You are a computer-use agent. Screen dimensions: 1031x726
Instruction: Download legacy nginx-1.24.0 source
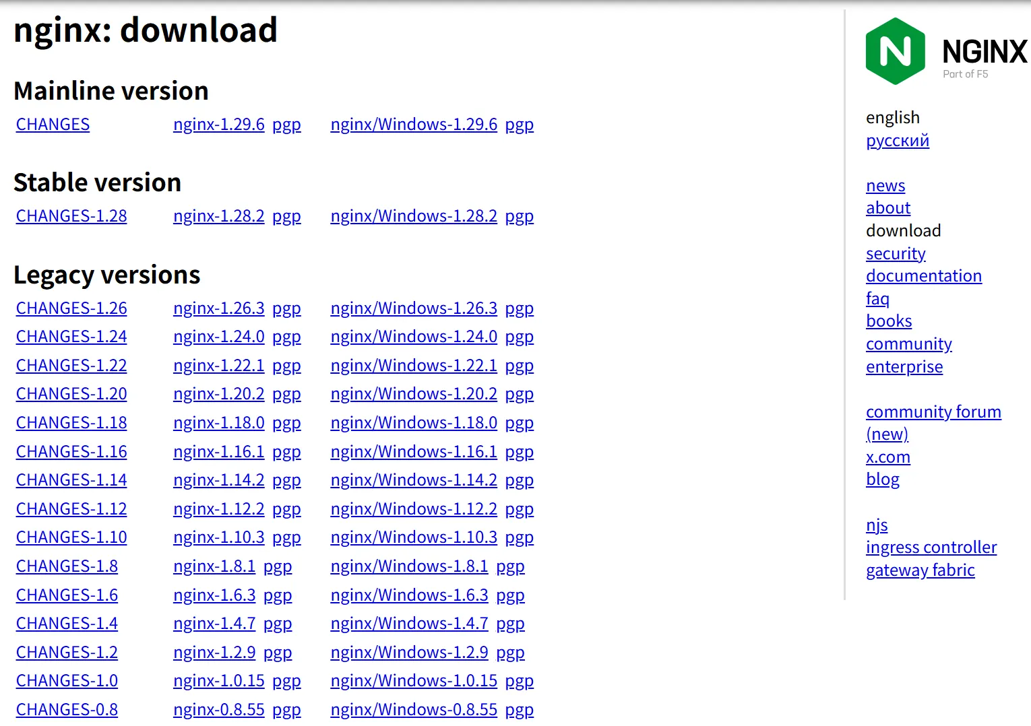pos(218,337)
